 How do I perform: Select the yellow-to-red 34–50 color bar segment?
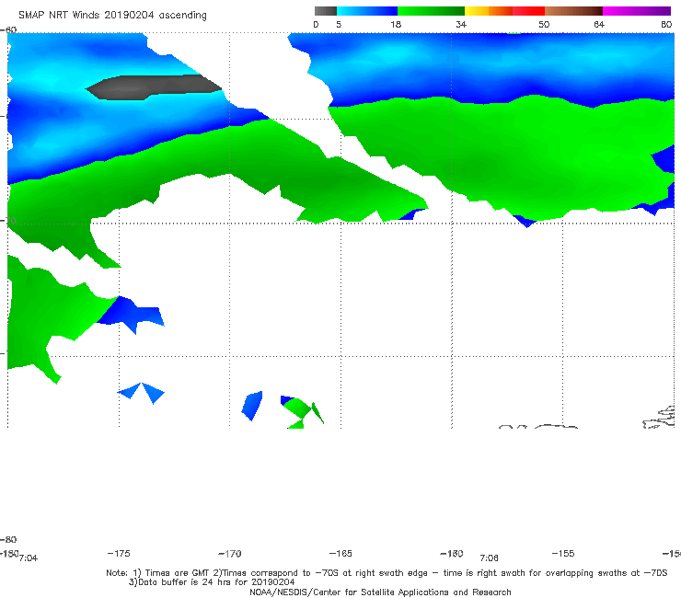(504, 11)
